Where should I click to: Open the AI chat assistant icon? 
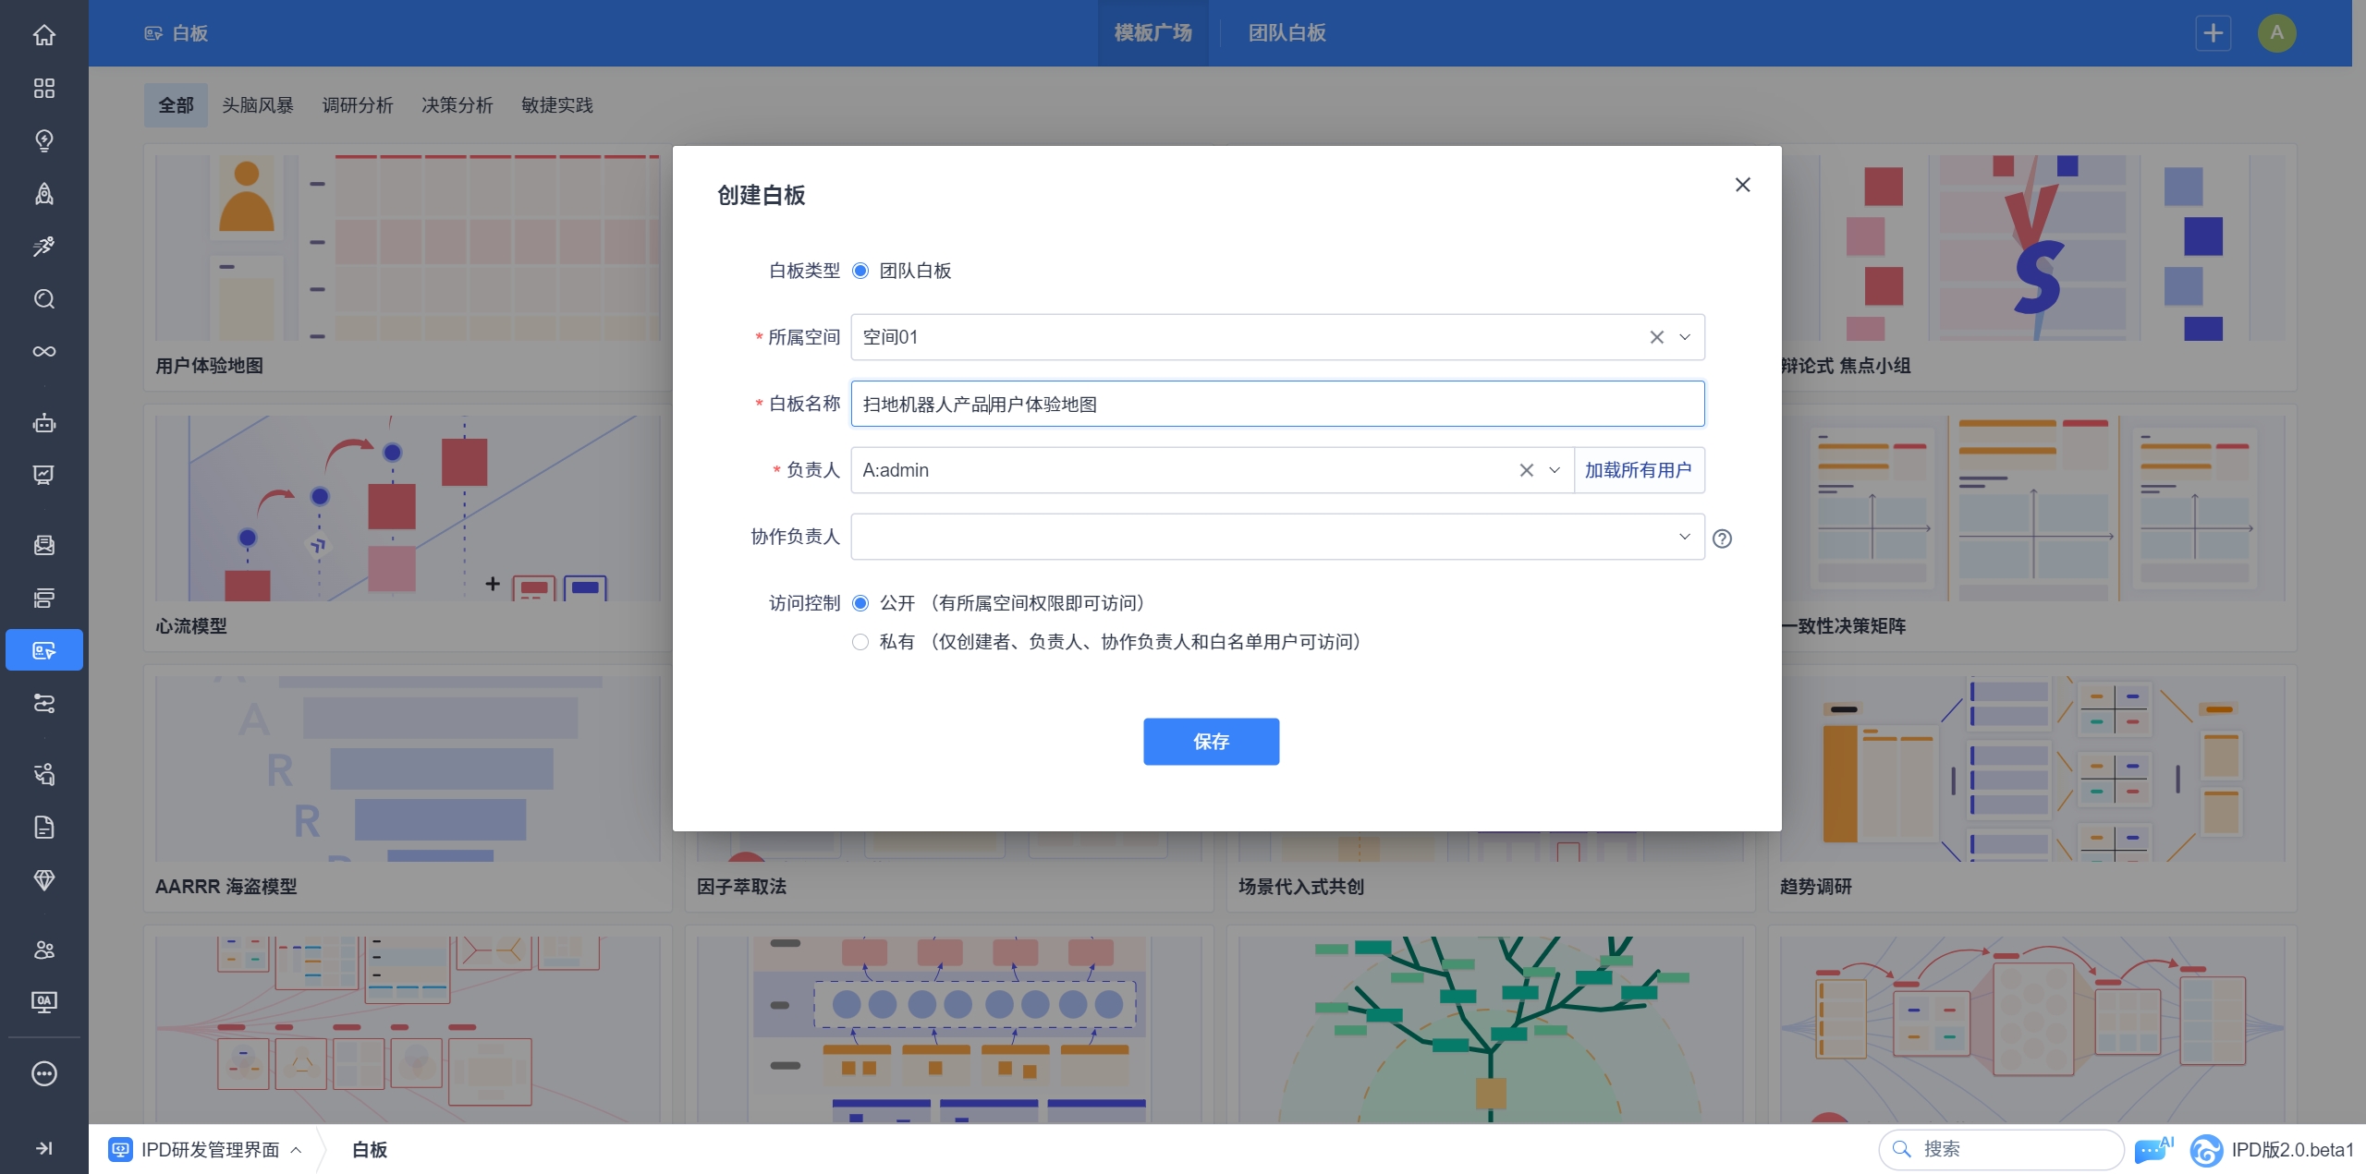click(2153, 1149)
